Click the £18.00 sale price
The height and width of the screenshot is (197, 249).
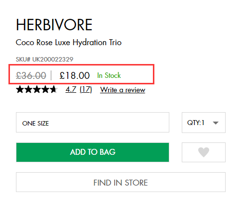(75, 75)
